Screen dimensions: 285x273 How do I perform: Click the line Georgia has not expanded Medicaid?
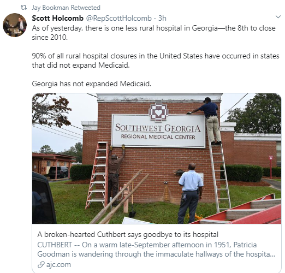pyautogui.click(x=92, y=84)
